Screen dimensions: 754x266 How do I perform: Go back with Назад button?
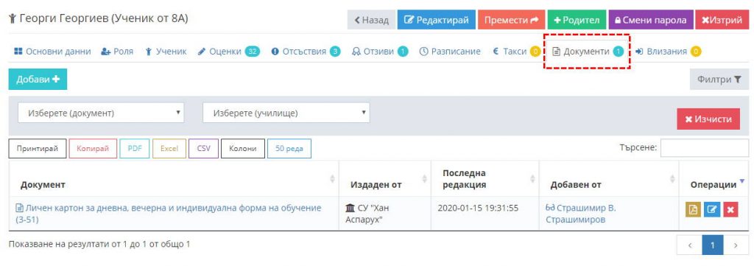(371, 20)
